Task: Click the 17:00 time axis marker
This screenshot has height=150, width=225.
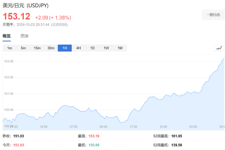Action: (x=133, y=127)
